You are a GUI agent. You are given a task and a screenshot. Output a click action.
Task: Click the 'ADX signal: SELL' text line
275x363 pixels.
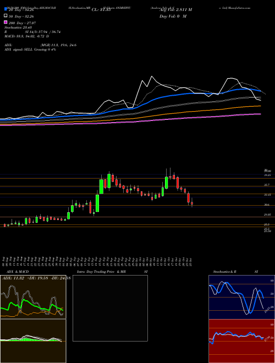30,50
